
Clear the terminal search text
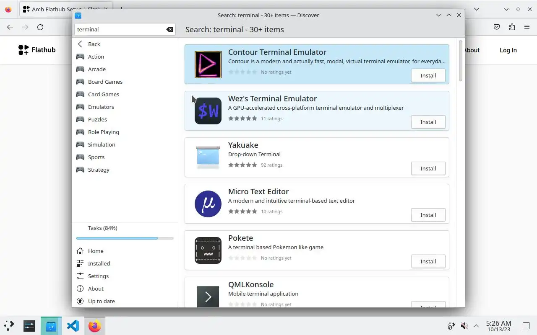[x=169, y=29]
